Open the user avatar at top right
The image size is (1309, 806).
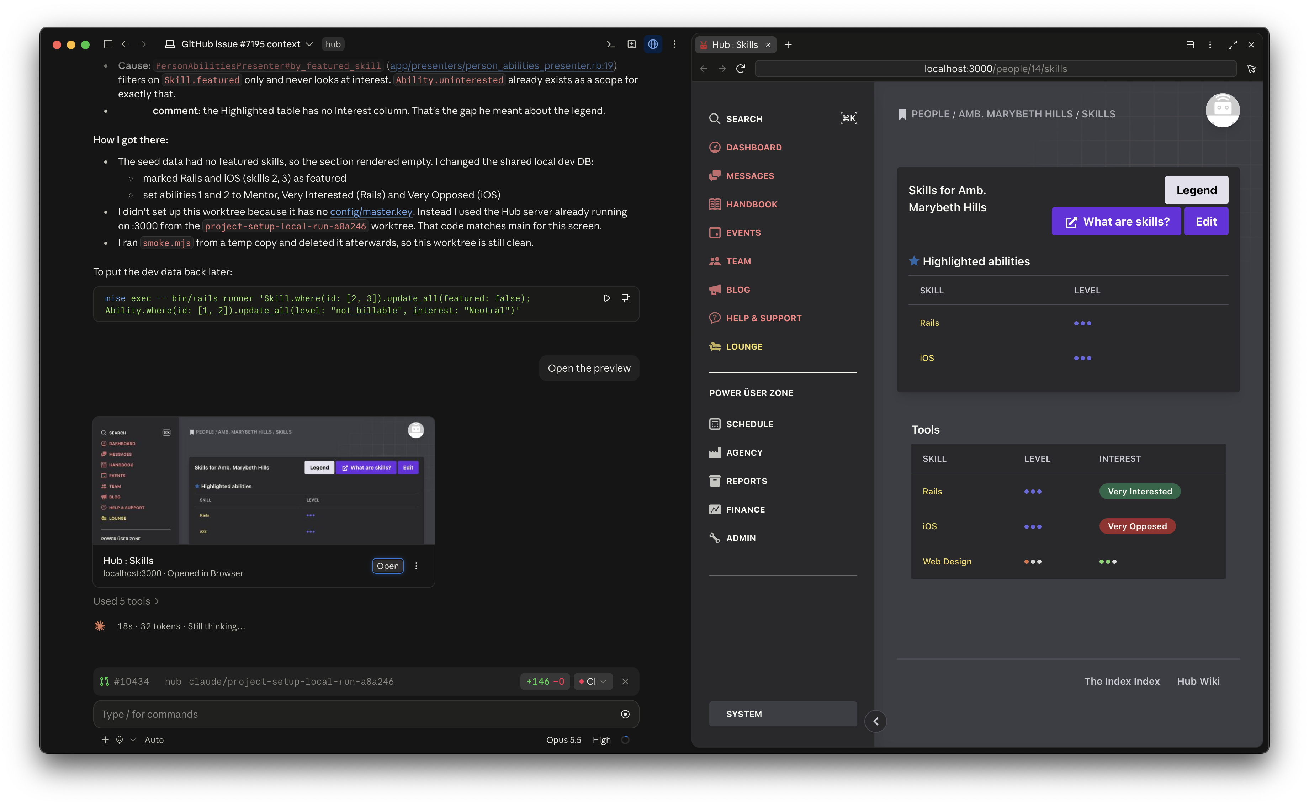(1222, 110)
